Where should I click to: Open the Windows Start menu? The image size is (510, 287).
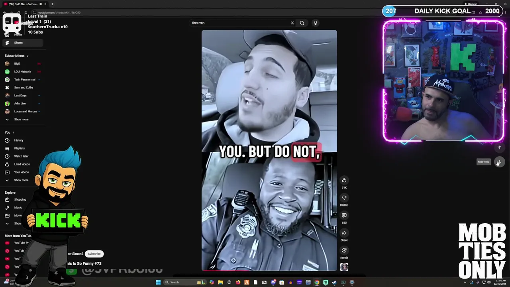[x=158, y=282]
